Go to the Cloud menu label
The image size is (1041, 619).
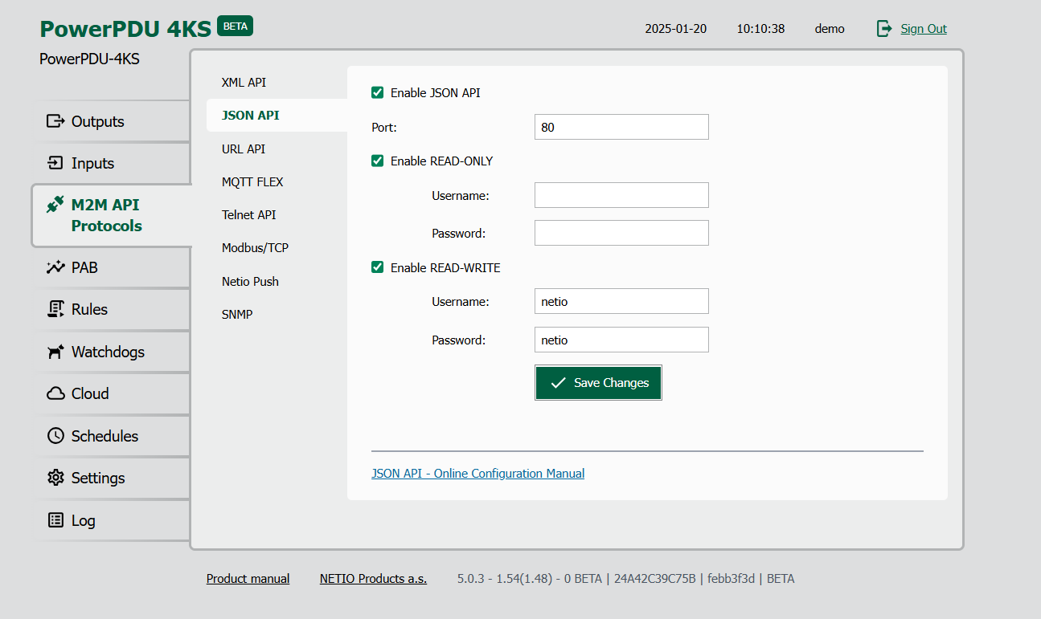click(x=90, y=393)
